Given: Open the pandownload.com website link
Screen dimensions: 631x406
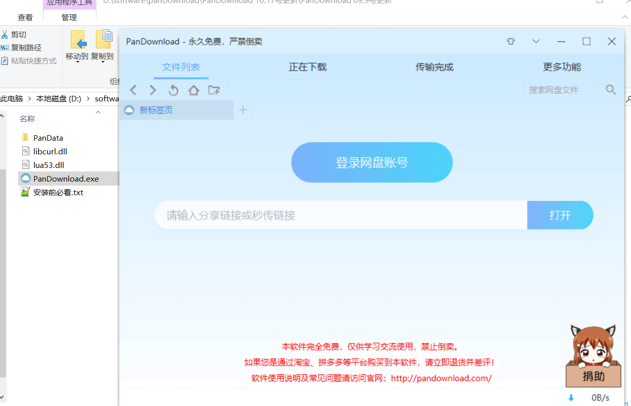Looking at the screenshot, I should point(441,378).
